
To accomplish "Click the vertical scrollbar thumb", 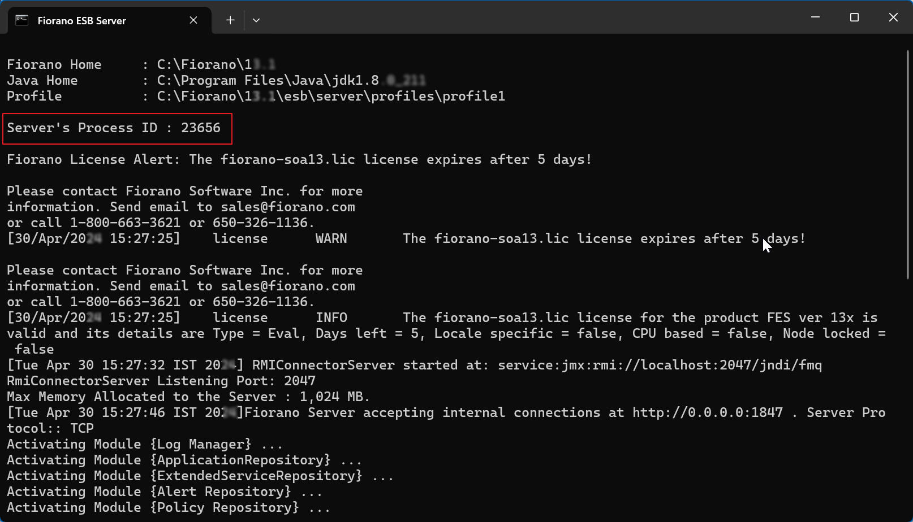I will [x=907, y=164].
